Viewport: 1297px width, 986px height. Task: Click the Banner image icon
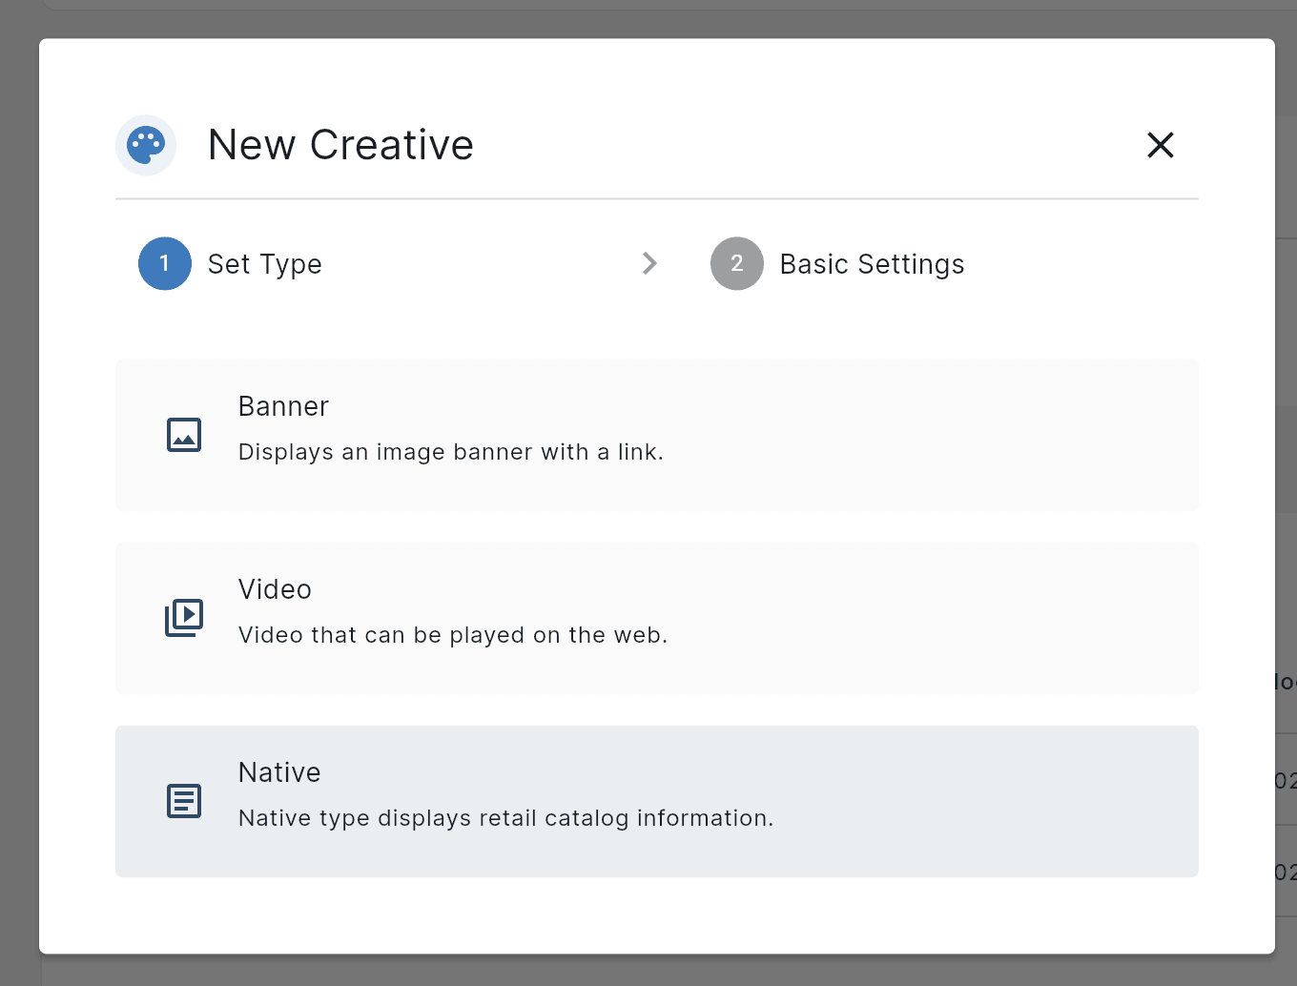click(184, 435)
